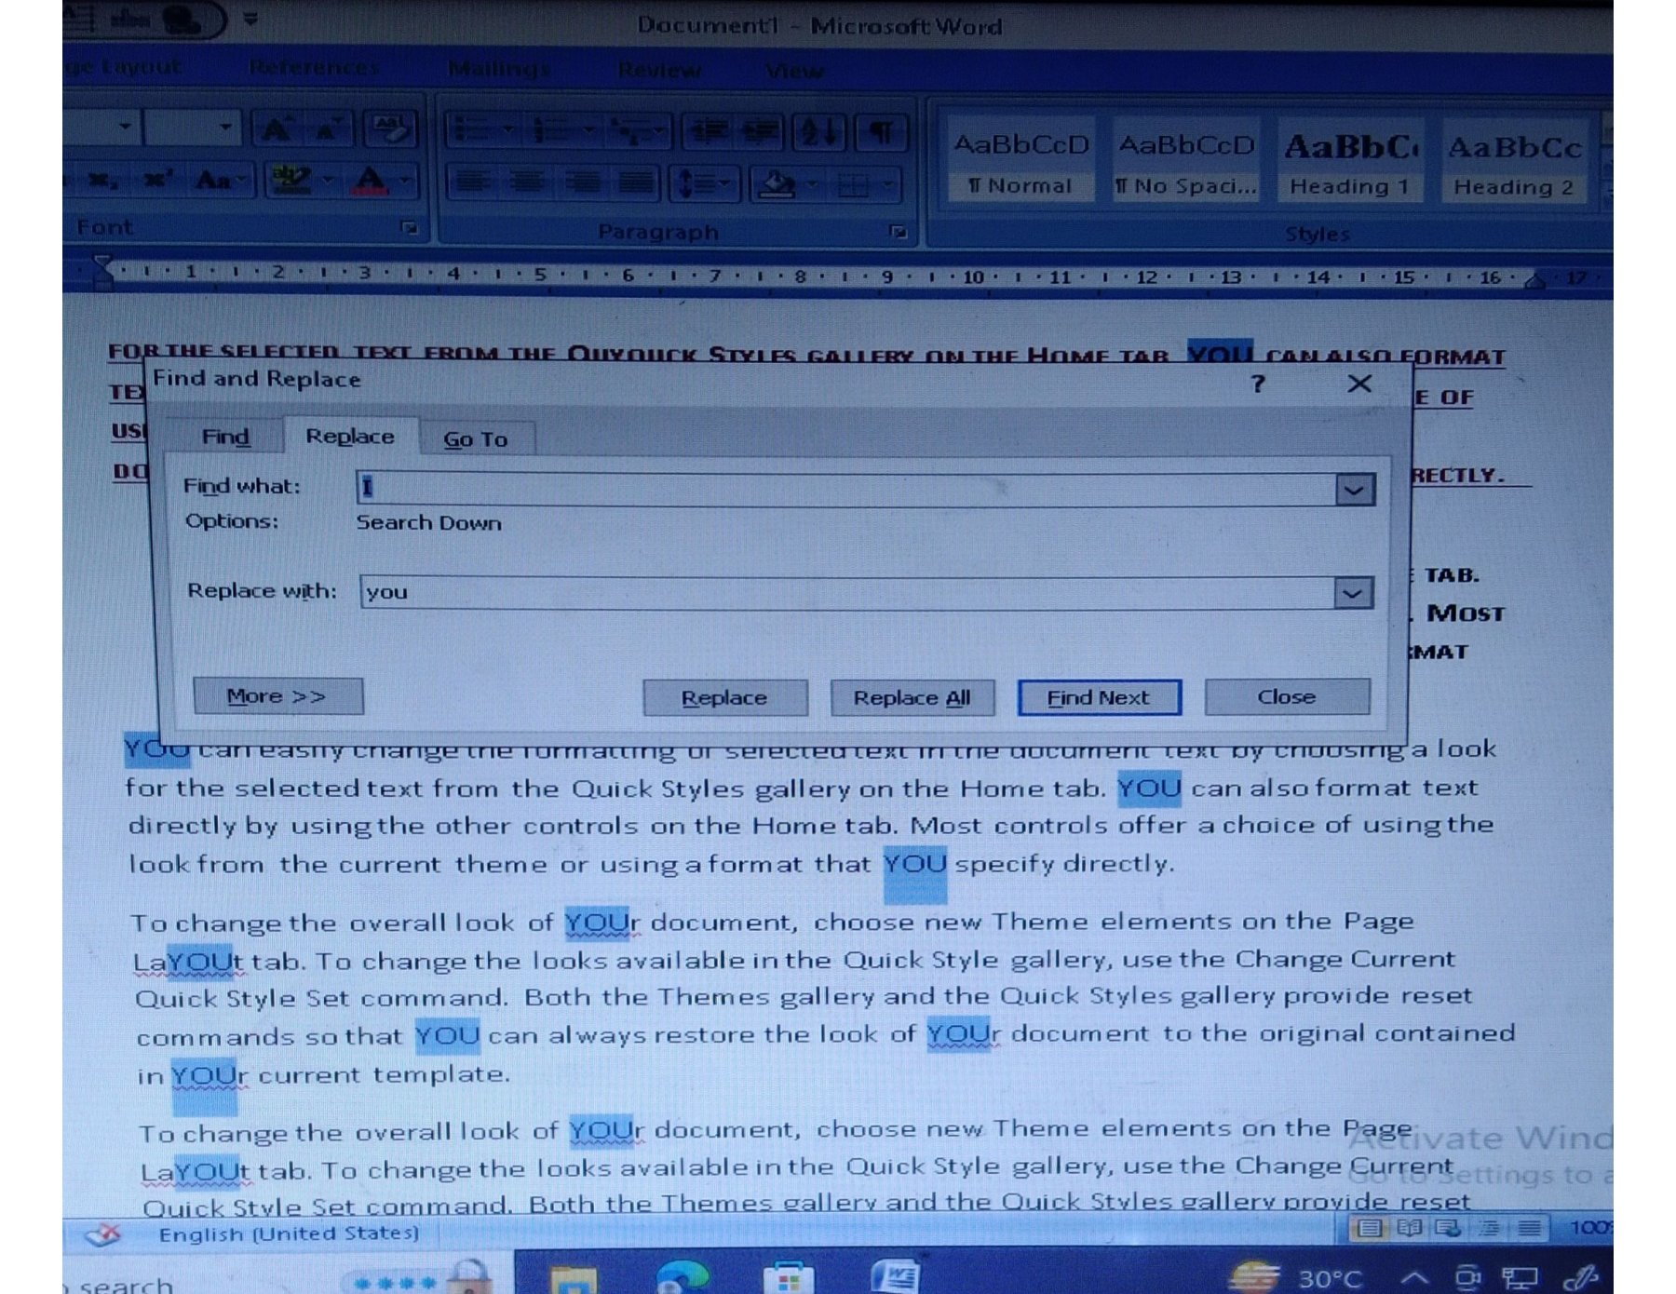Click the Clear Formatting eraser icon

click(x=389, y=130)
